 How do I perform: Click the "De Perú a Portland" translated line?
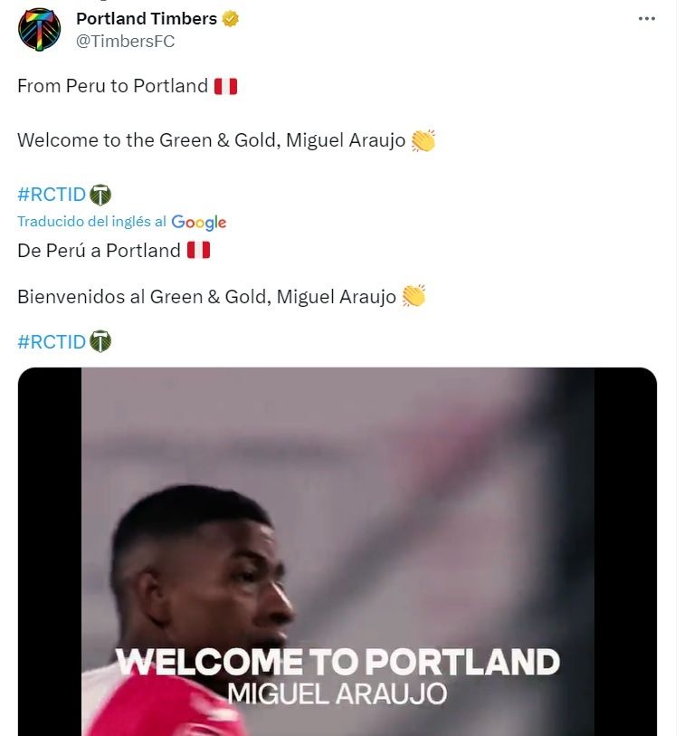click(x=100, y=251)
